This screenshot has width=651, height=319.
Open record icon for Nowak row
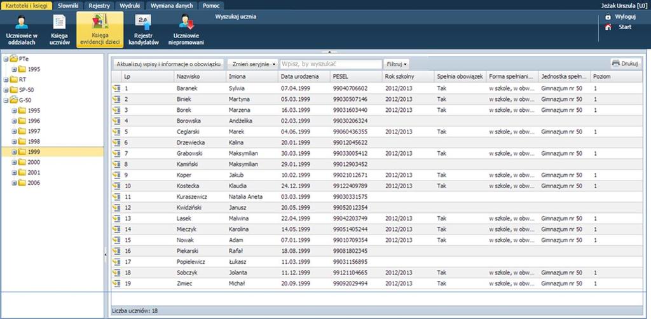pyautogui.click(x=116, y=240)
